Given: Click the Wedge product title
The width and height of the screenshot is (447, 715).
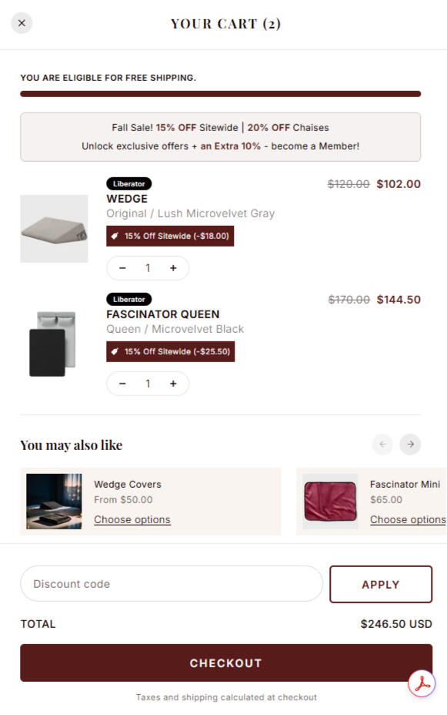Looking at the screenshot, I should click(x=127, y=199).
